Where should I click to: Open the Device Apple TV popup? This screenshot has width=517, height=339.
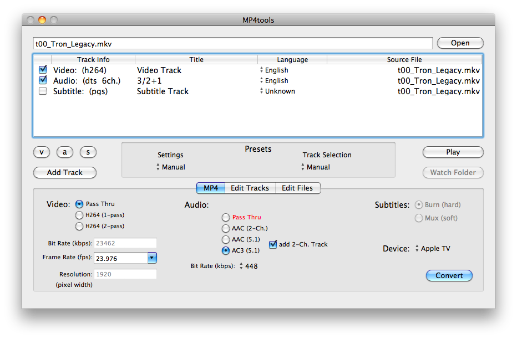tap(433, 249)
